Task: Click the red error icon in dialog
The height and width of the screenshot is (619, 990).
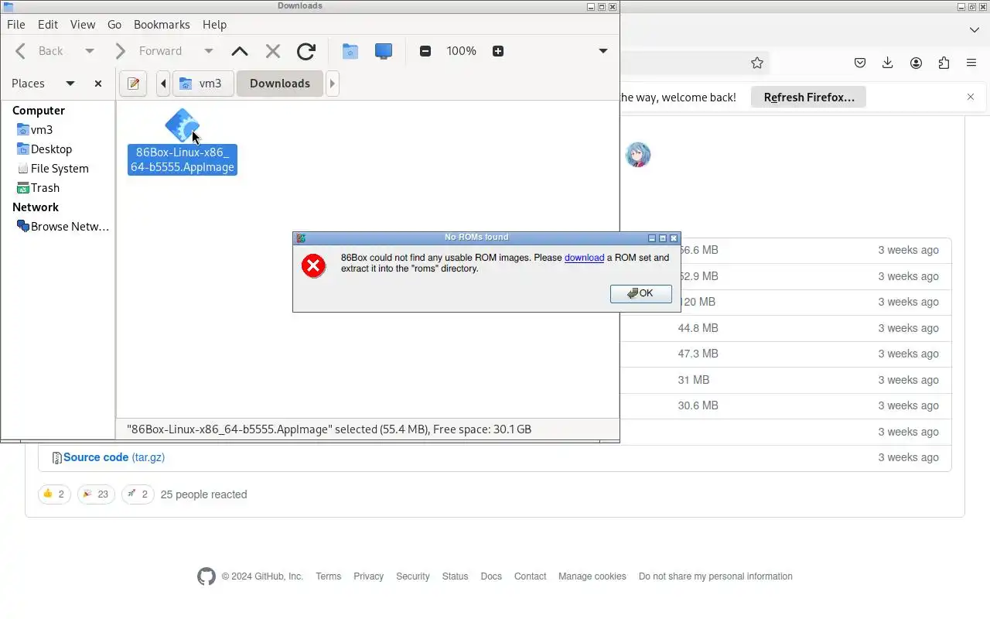Action: tap(313, 266)
